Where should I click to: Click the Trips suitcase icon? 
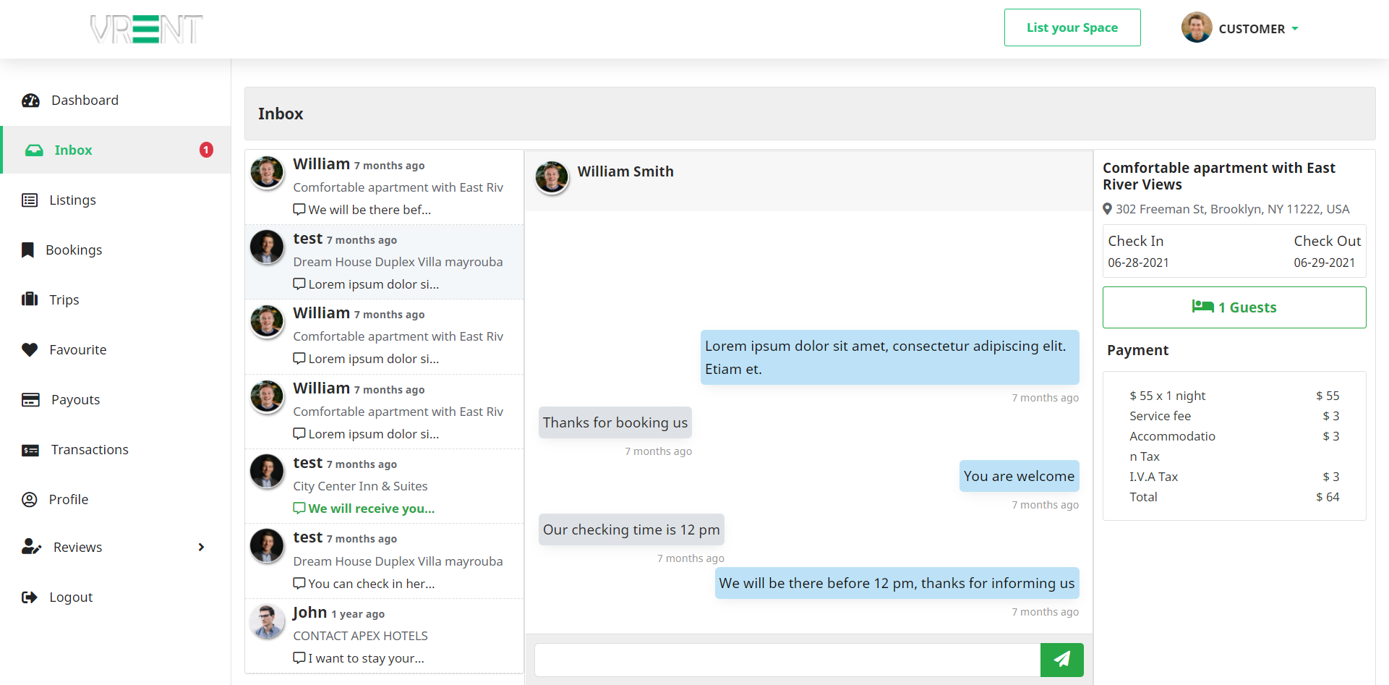click(30, 299)
